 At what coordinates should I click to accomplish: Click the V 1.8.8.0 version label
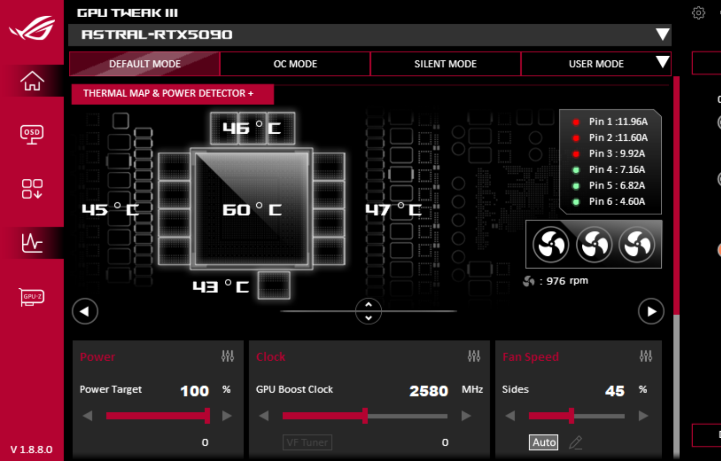pyautogui.click(x=31, y=449)
